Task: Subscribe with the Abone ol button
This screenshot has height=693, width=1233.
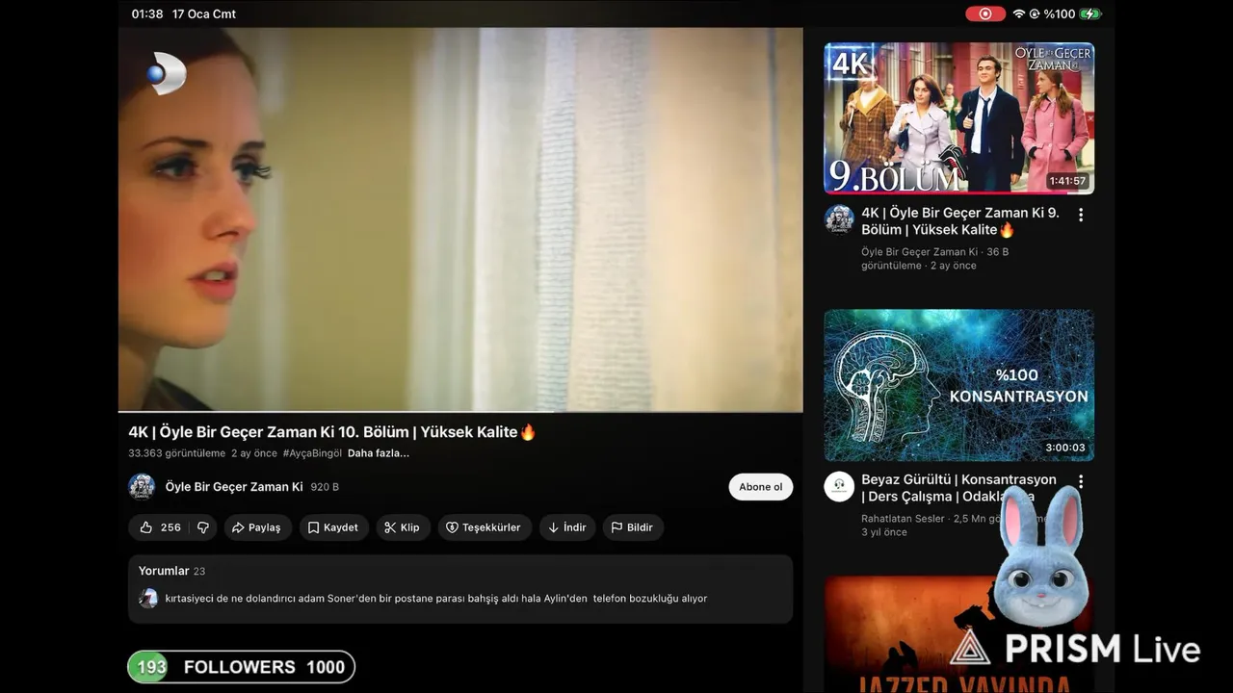Action: [x=761, y=487]
